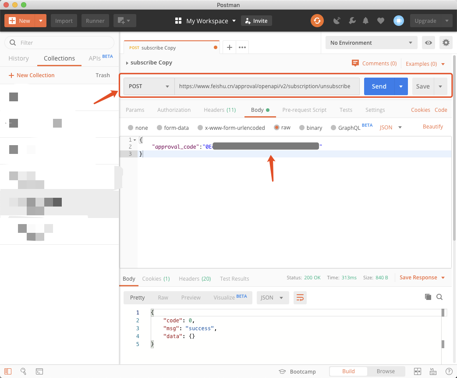Click the response word wrap icon
The height and width of the screenshot is (378, 457).
[300, 297]
